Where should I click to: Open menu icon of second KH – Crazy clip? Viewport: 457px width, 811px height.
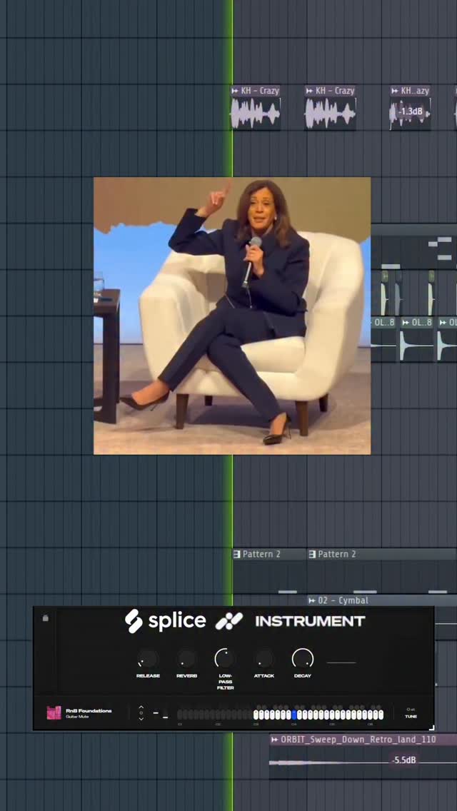point(309,91)
